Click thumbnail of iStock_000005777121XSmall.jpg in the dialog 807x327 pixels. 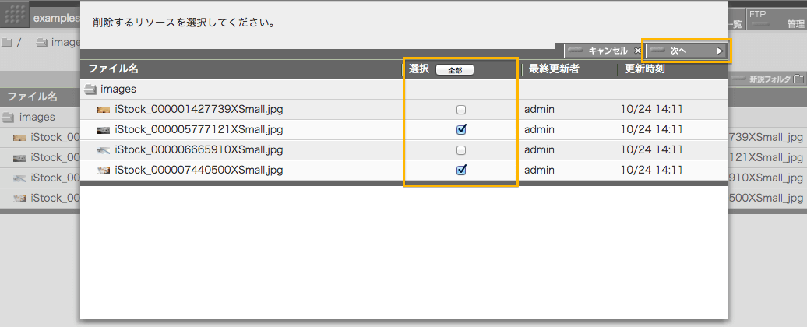tap(104, 129)
